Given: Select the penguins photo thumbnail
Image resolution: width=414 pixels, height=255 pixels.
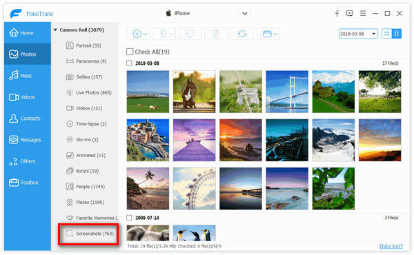Looking at the screenshot, I should [x=195, y=233].
